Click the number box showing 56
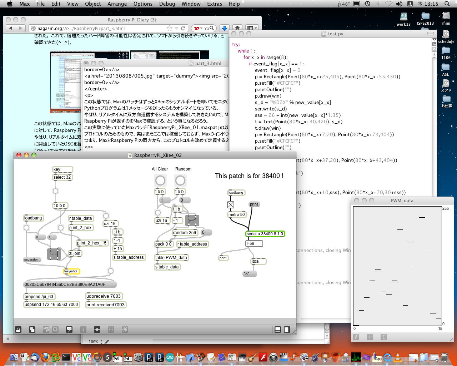 point(254,243)
